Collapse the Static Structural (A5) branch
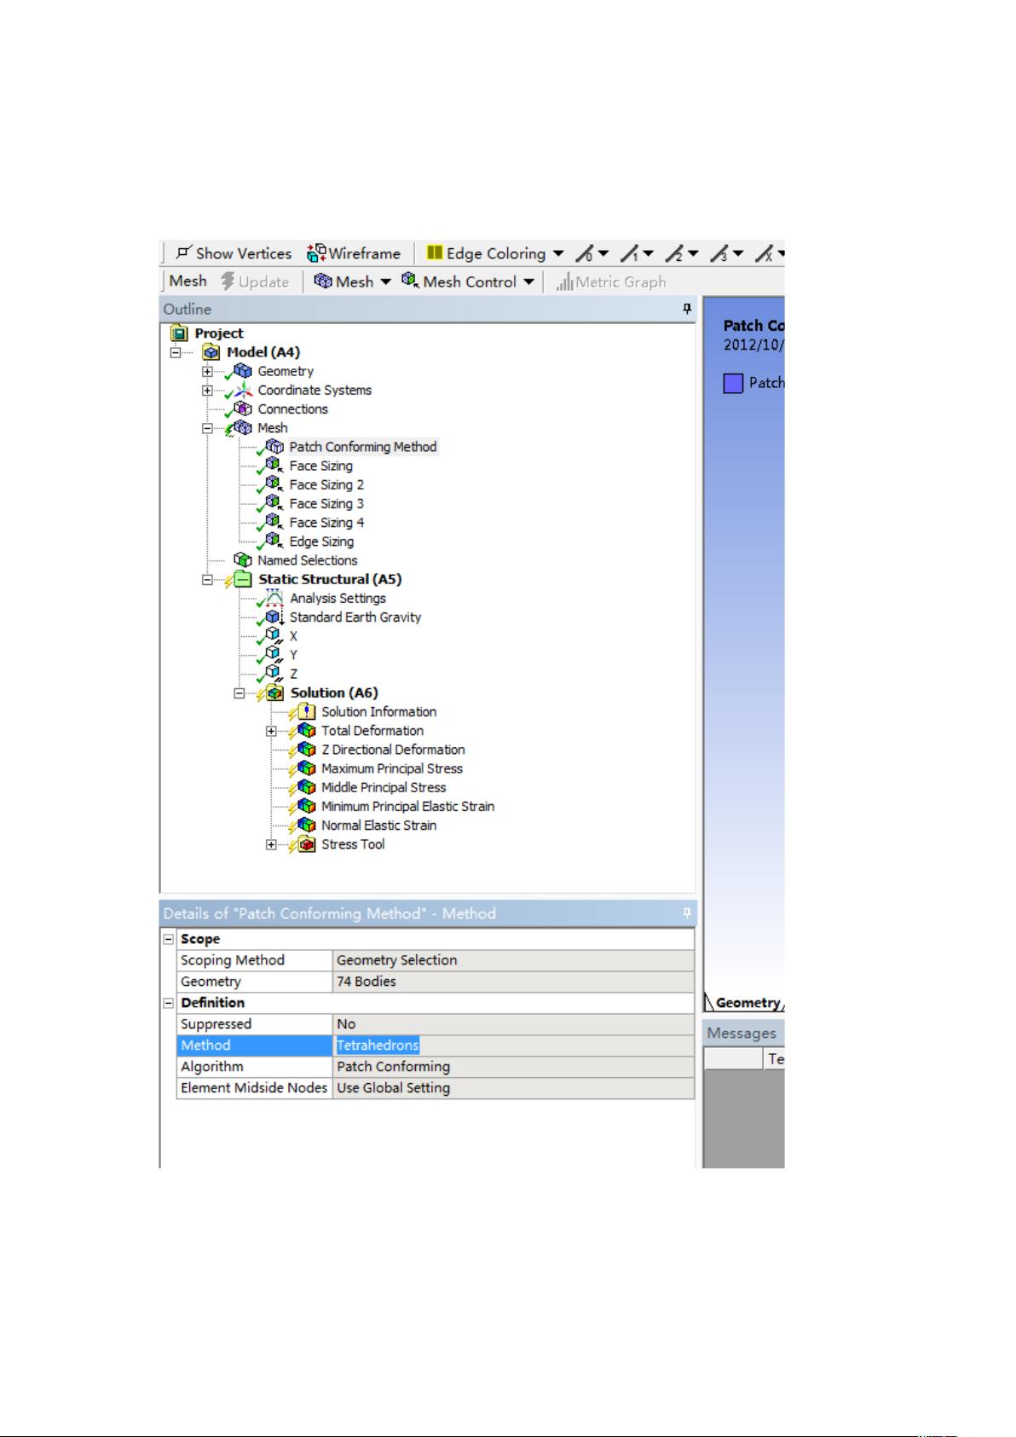The image size is (1016, 1437). (208, 580)
